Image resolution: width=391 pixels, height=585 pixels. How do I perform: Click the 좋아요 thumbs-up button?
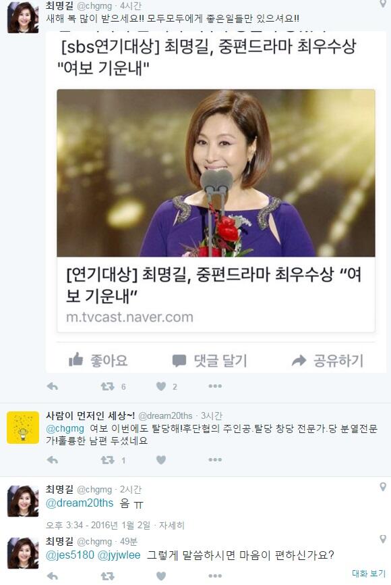click(x=98, y=361)
